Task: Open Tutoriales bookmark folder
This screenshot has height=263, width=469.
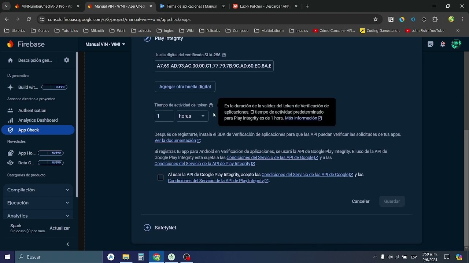Action: 67,31
